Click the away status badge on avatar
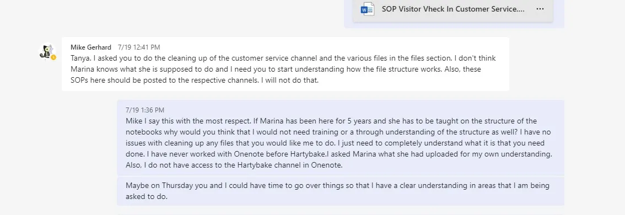This screenshot has height=215, width=625. pyautogui.click(x=53, y=57)
